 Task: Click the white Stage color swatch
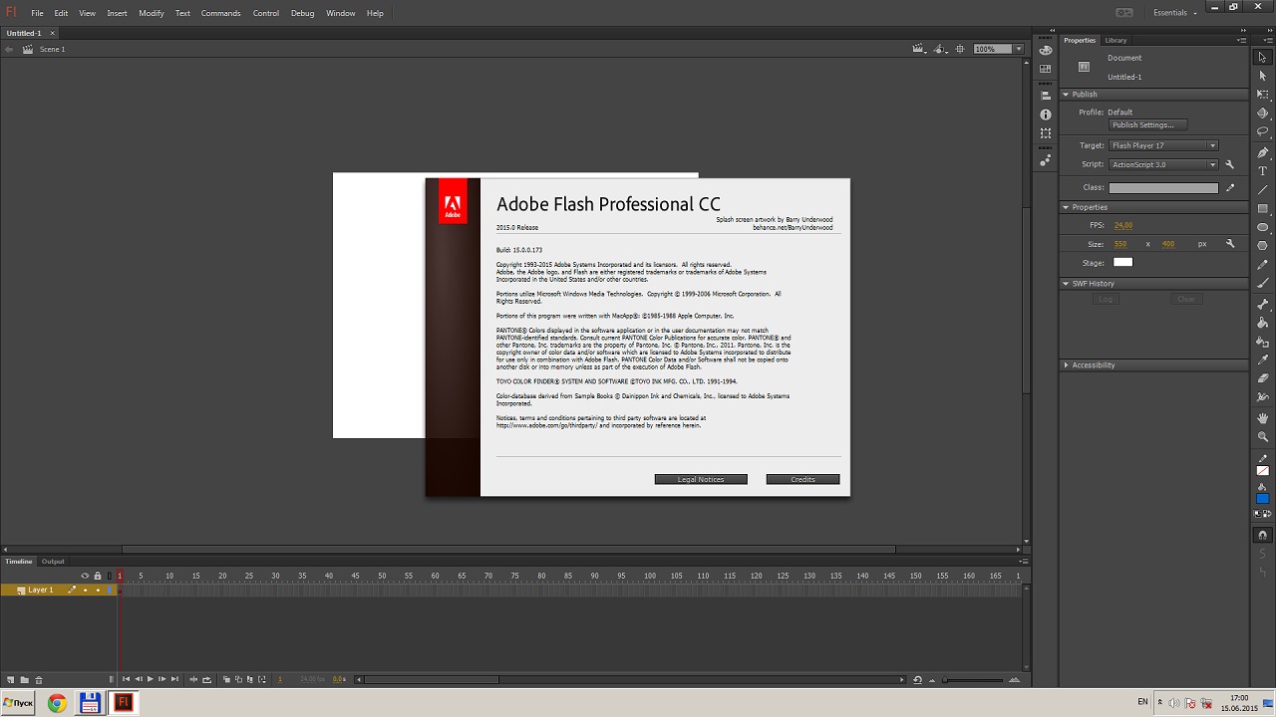point(1122,263)
